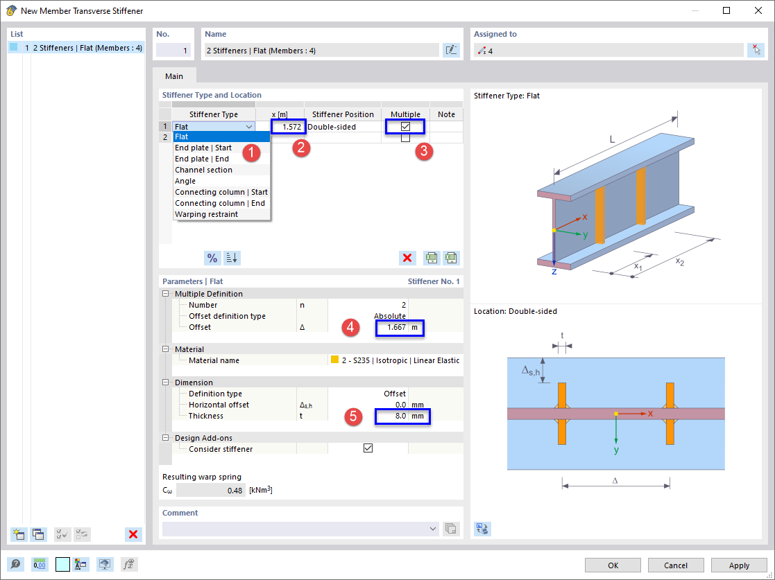Click the sort rows icon below the table
The height and width of the screenshot is (580, 775).
point(232,257)
